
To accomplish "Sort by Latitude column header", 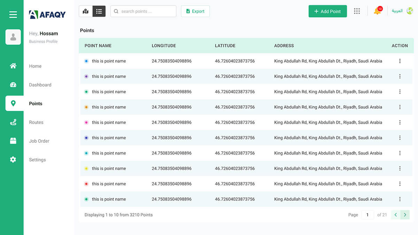I will point(225,46).
